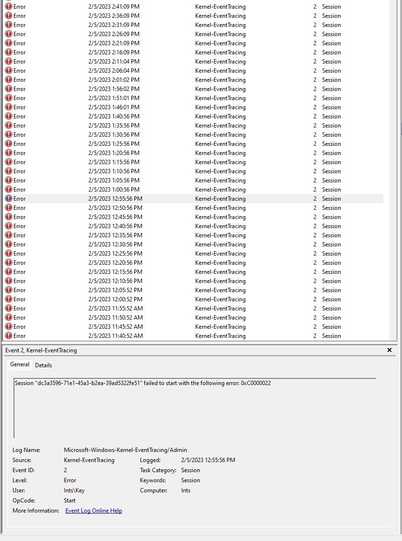Click the error icon of the 12:45:56 PM event
The image size is (402, 541).
click(9, 217)
